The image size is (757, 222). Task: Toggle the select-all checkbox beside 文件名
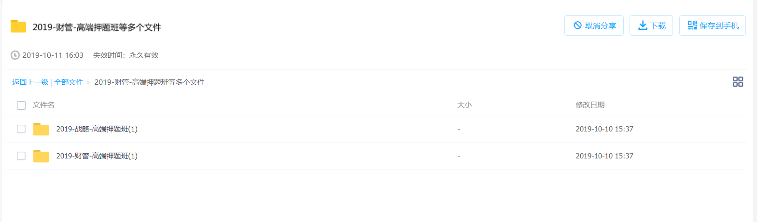[x=21, y=105]
